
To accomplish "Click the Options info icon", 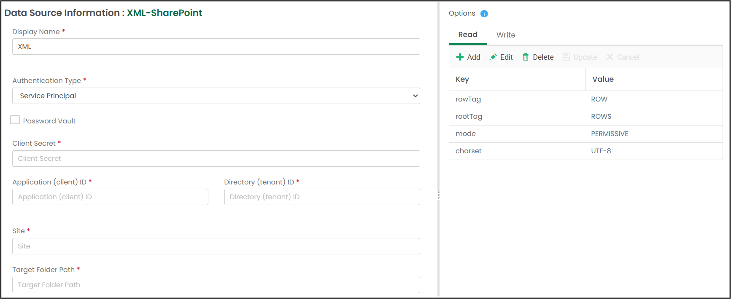I will (x=484, y=13).
